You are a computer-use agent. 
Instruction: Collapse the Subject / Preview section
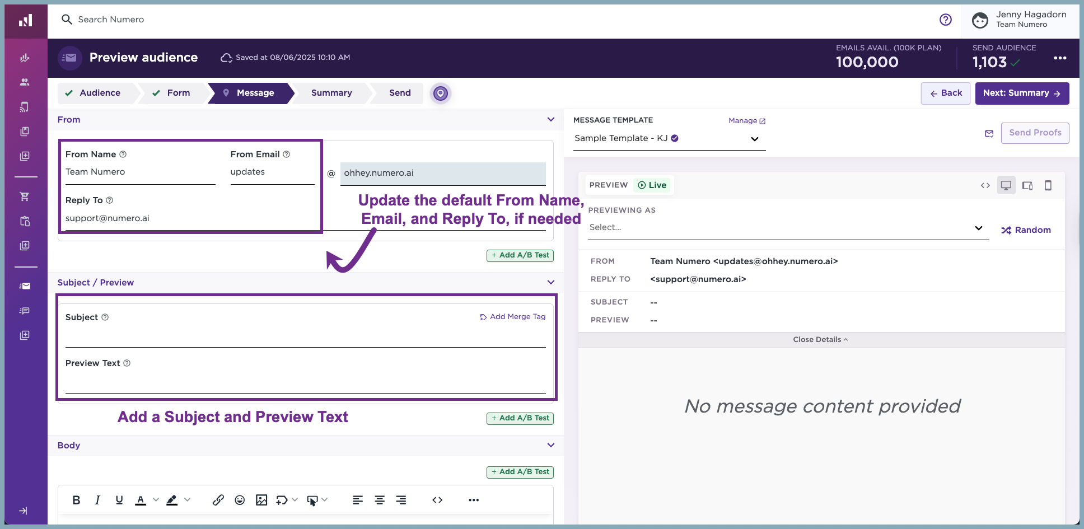(x=551, y=282)
